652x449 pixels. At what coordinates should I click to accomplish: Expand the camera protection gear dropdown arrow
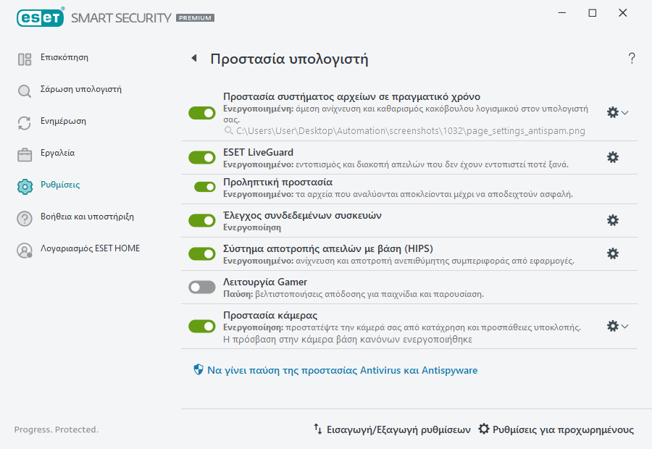[624, 326]
